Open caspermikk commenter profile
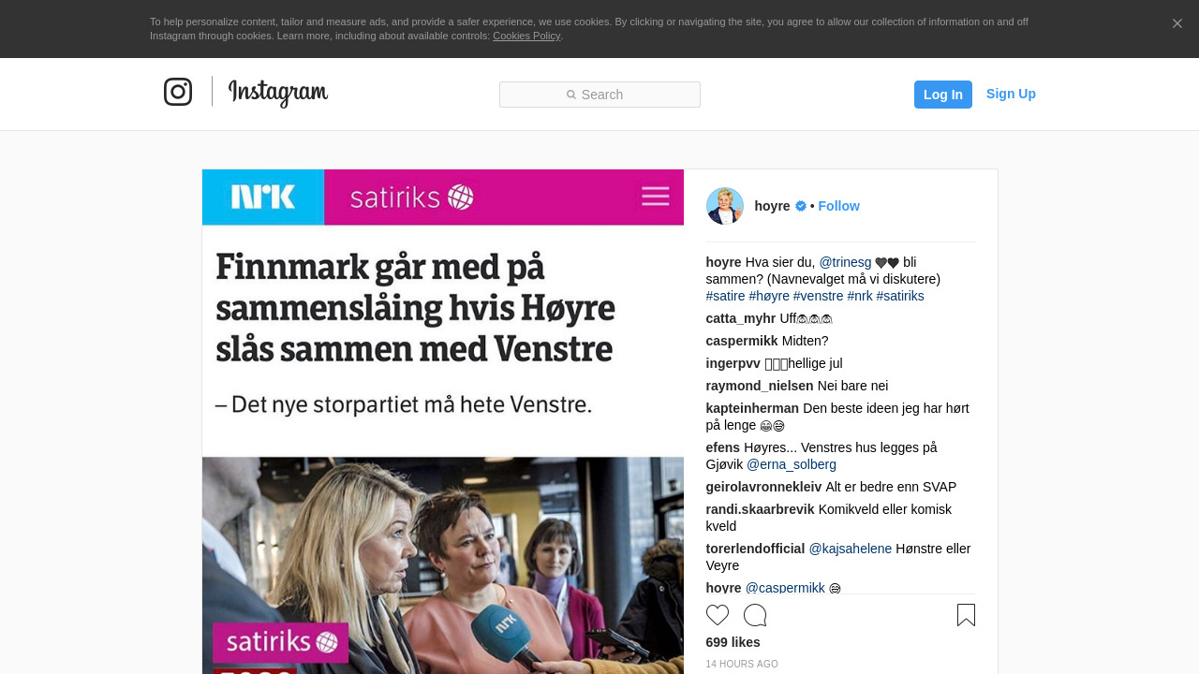The image size is (1199, 674). tap(742, 341)
